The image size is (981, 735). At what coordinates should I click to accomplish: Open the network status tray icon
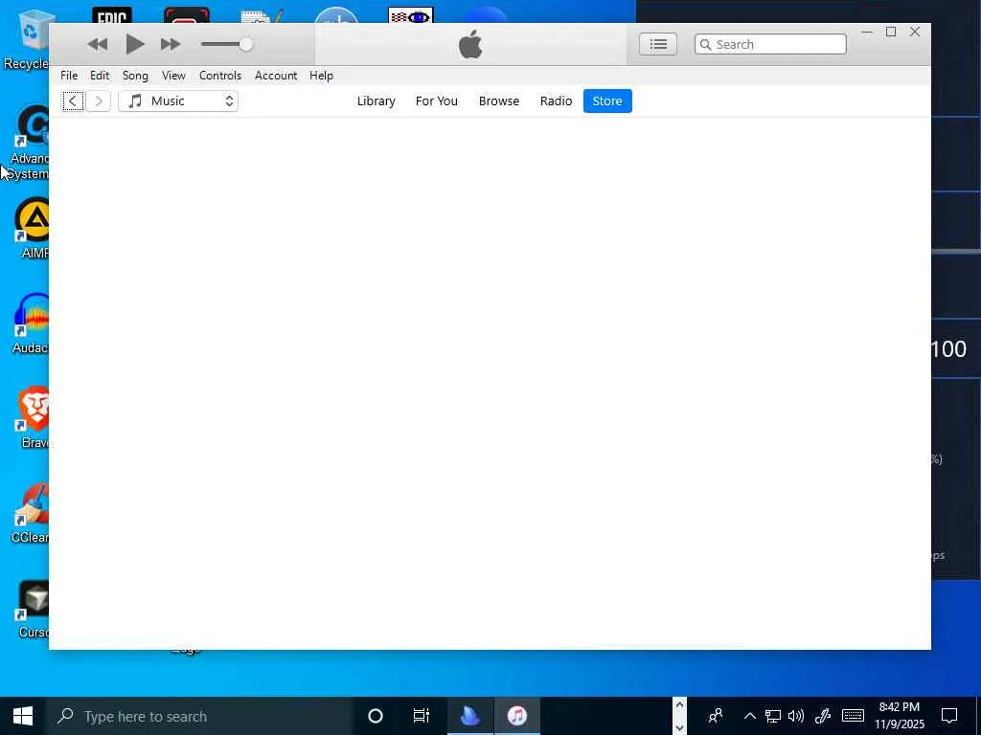773,716
